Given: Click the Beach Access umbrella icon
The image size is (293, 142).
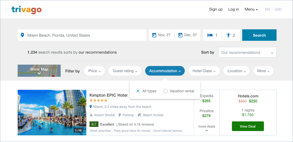Looking at the screenshot, I should tap(139, 115).
